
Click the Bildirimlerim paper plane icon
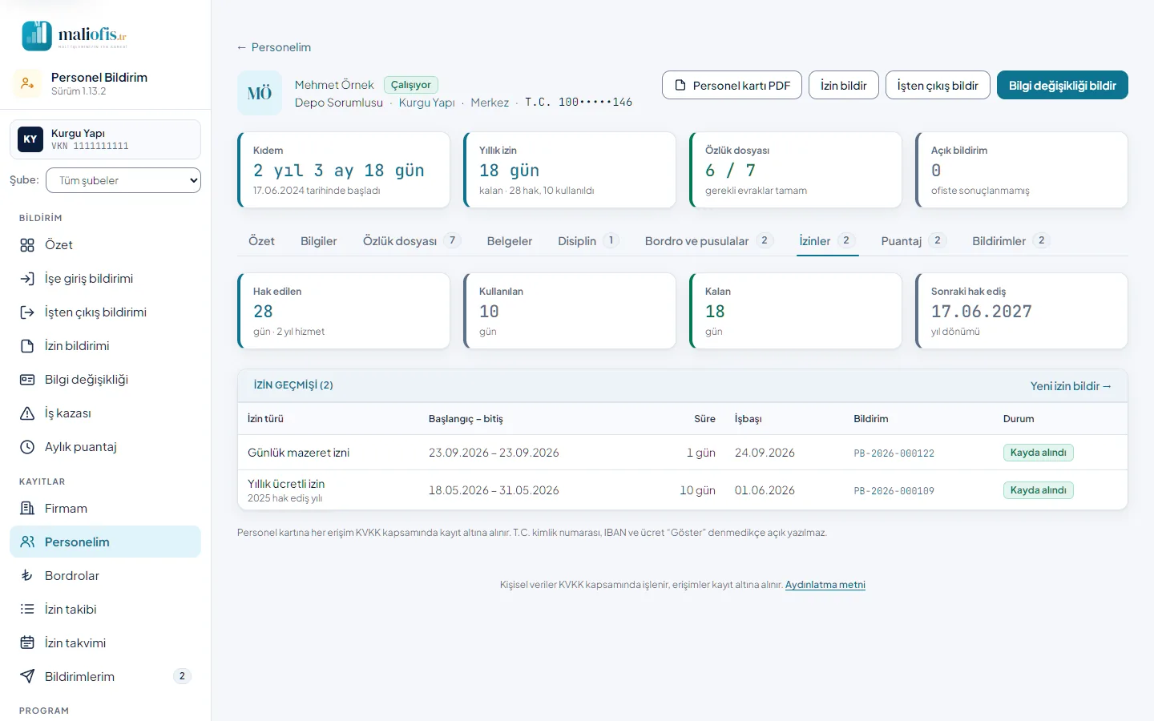coord(27,677)
